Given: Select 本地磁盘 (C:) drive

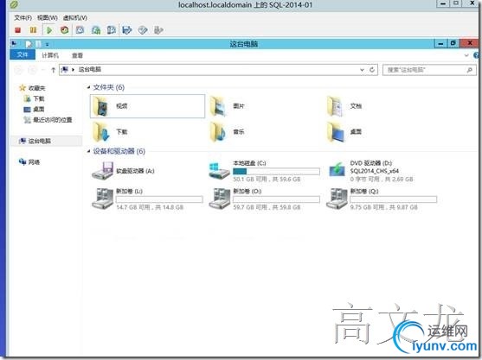Looking at the screenshot, I should (x=264, y=171).
